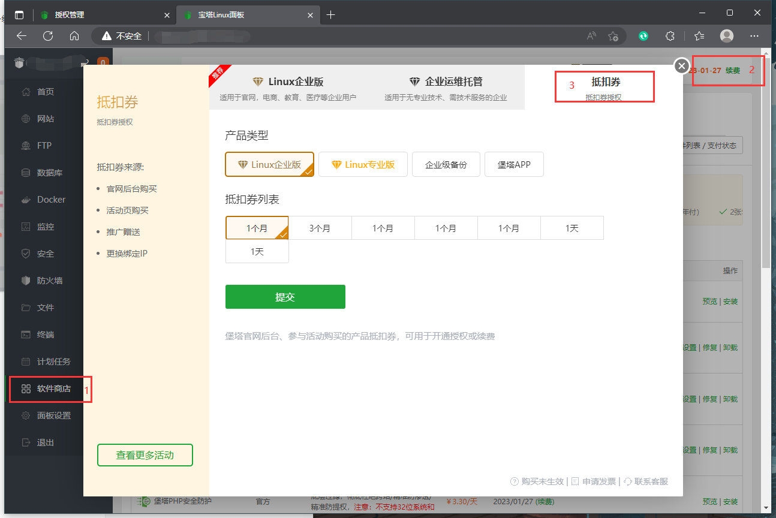Screen dimensions: 776x518
Task: Click the database icon beside 数据库
Action: [26, 173]
